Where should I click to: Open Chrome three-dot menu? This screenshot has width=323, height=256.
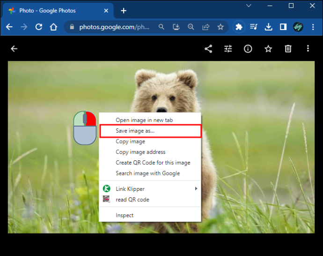(313, 27)
